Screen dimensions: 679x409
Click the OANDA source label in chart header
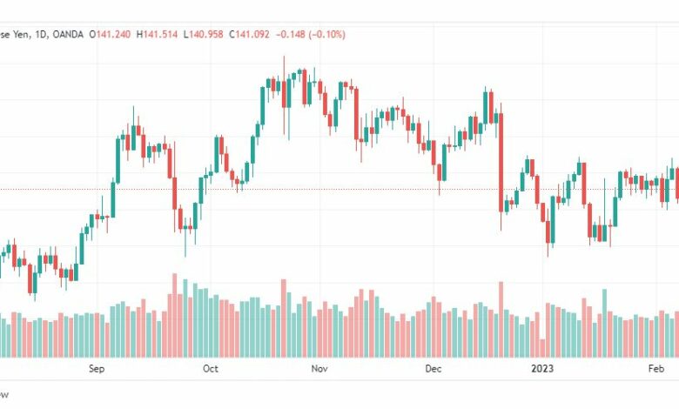coord(68,34)
